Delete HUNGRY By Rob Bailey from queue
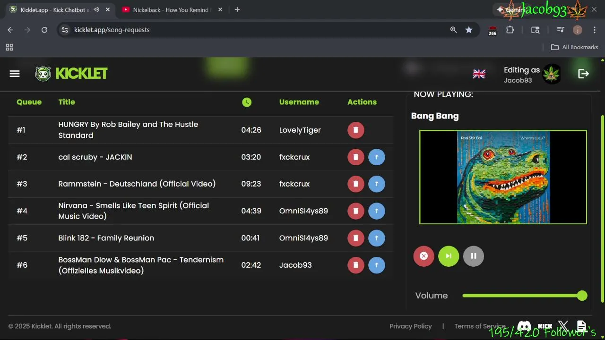Screen dimensions: 605x340 [x=356, y=130]
